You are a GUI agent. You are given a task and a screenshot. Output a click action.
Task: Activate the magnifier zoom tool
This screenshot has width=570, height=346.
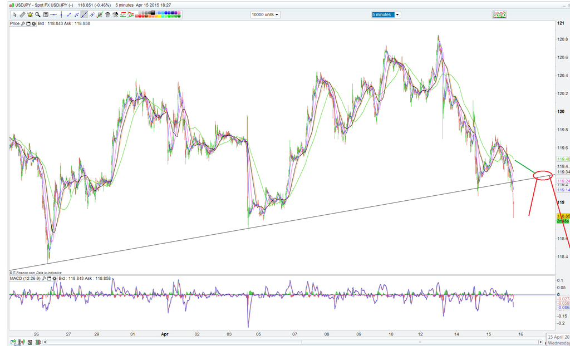[38, 14]
